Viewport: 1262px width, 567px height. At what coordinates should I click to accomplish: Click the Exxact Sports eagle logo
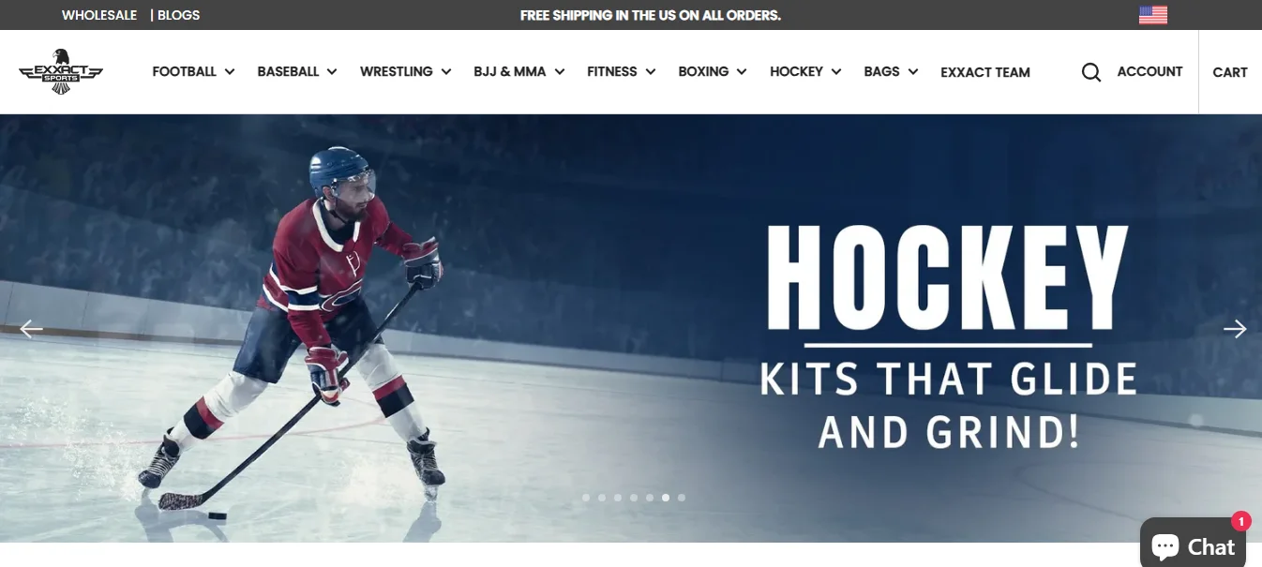(61, 71)
